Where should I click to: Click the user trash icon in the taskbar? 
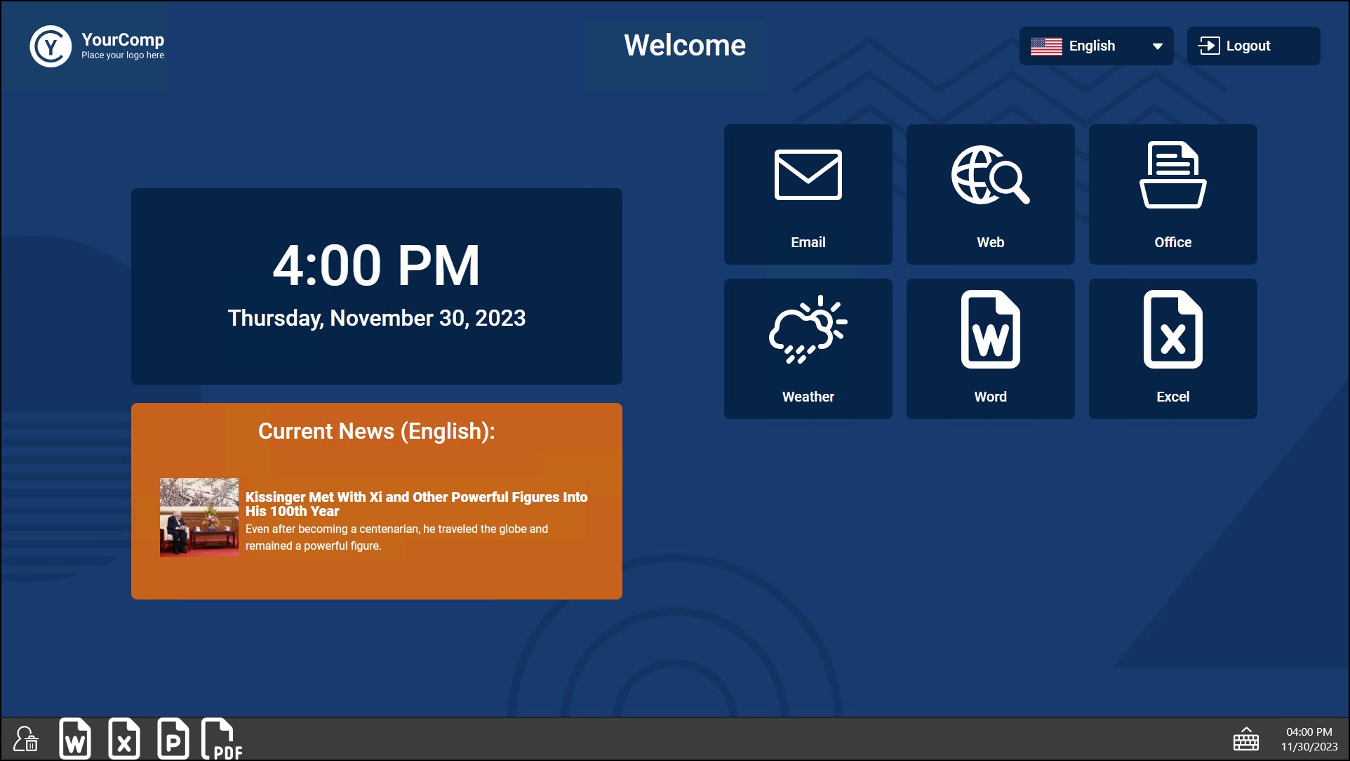point(26,739)
